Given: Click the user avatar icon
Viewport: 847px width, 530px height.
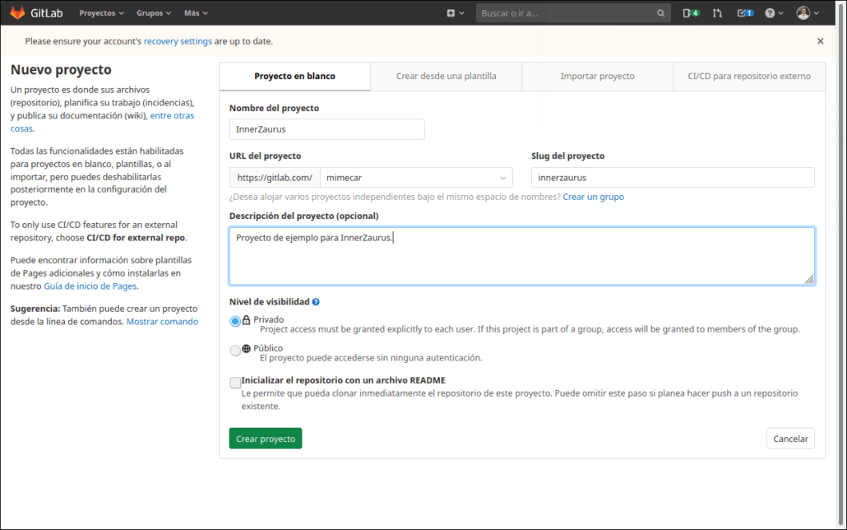Looking at the screenshot, I should 803,13.
